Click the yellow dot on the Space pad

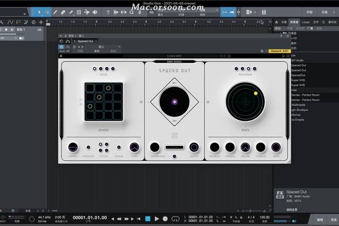click(x=256, y=93)
